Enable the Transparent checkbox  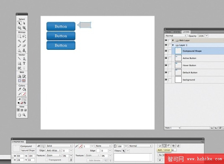(47, 160)
